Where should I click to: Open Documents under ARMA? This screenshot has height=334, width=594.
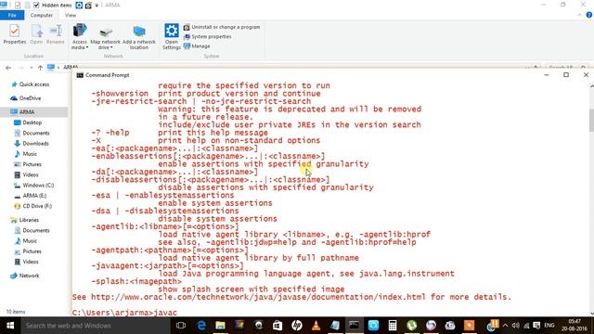click(x=32, y=133)
